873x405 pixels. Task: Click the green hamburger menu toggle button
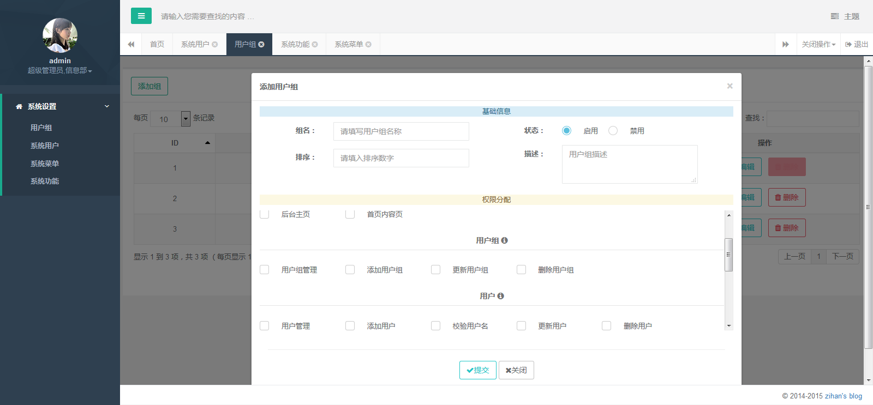(x=141, y=16)
